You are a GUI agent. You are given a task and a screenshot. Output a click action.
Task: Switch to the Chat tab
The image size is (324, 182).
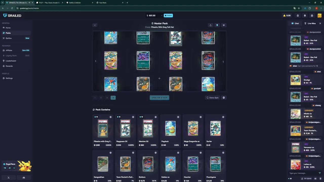click(x=295, y=24)
